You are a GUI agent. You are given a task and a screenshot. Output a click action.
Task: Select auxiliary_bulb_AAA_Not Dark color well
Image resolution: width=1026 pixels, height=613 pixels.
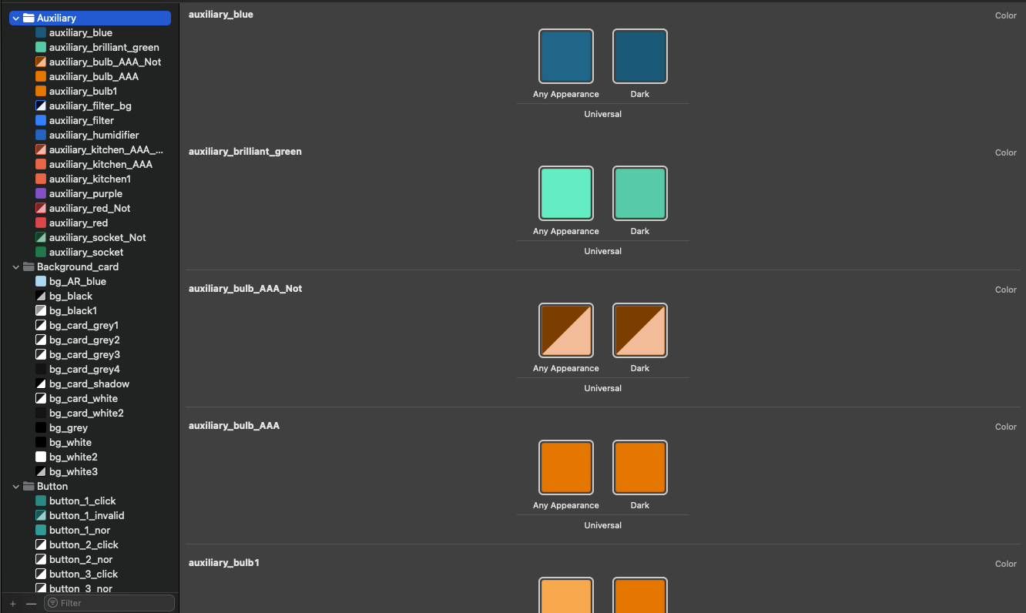(640, 330)
